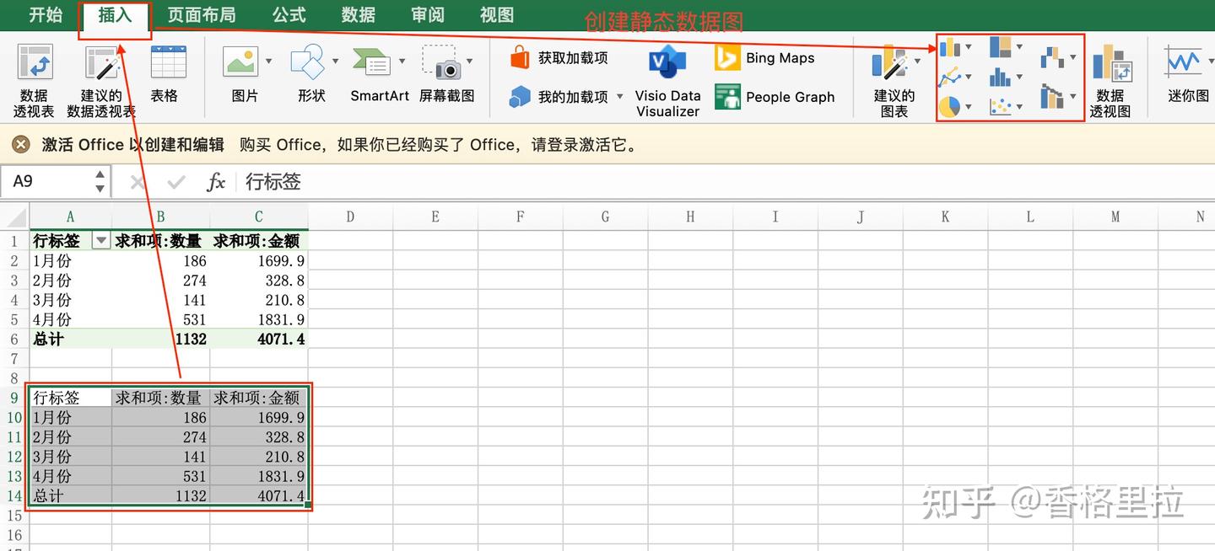Click the Sparklines (迷你图) icon

[1182, 62]
